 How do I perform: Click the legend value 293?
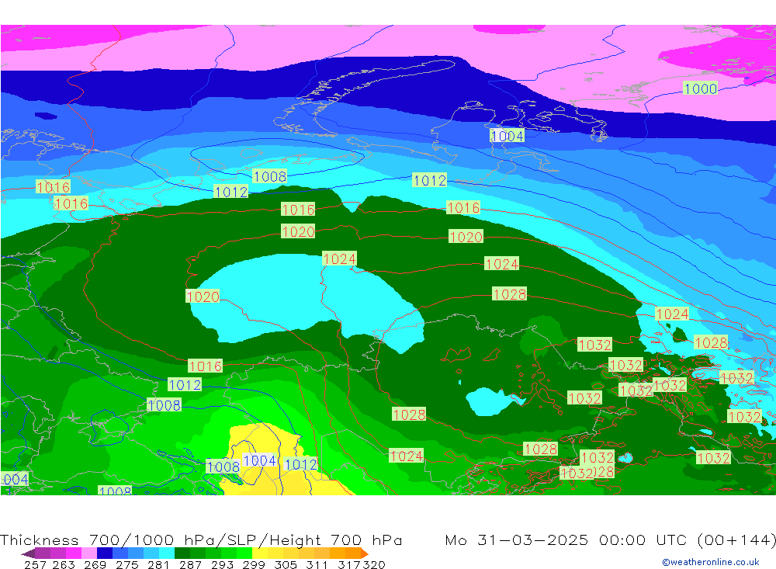pos(222,564)
